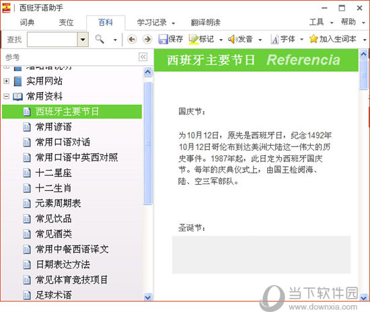This screenshot has width=370, height=312.
Task: Click content pane scrollbar down arrow
Action: tap(363, 298)
